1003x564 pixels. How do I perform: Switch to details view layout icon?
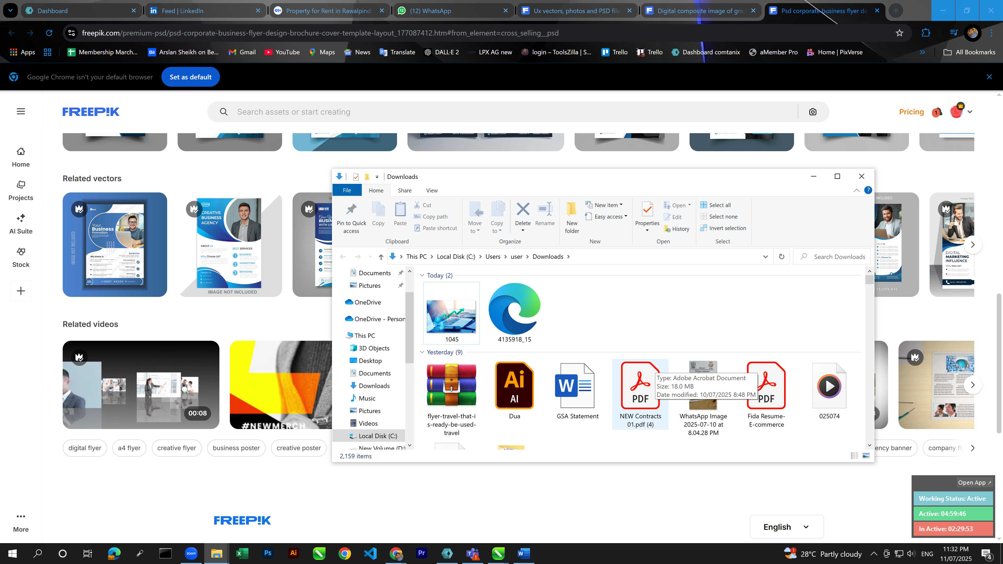click(x=854, y=456)
